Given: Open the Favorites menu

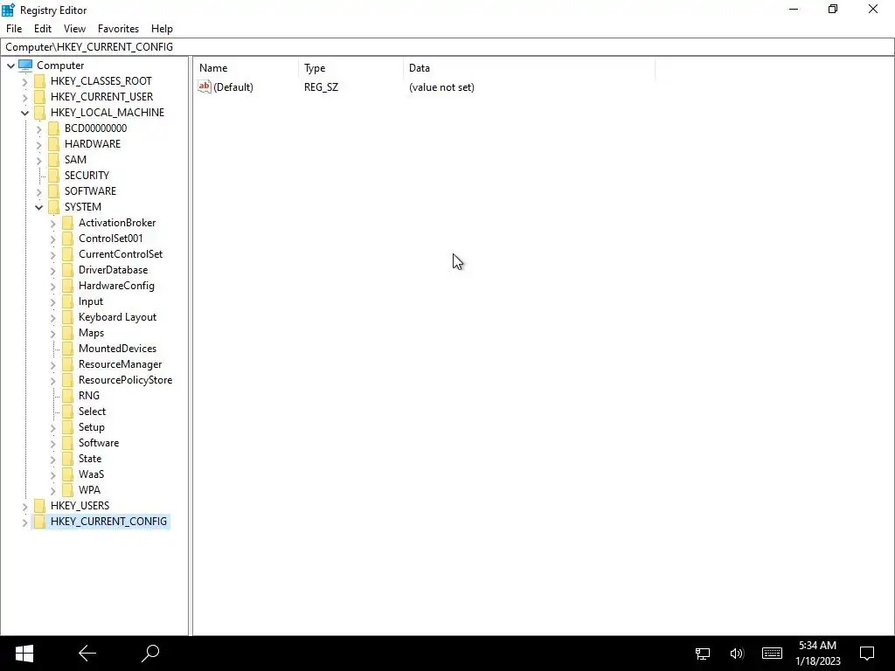Looking at the screenshot, I should (x=118, y=29).
